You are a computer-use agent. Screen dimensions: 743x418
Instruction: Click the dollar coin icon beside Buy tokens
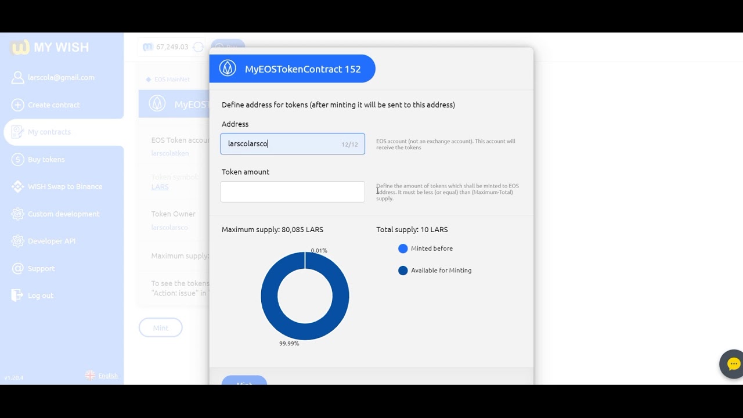(x=18, y=160)
